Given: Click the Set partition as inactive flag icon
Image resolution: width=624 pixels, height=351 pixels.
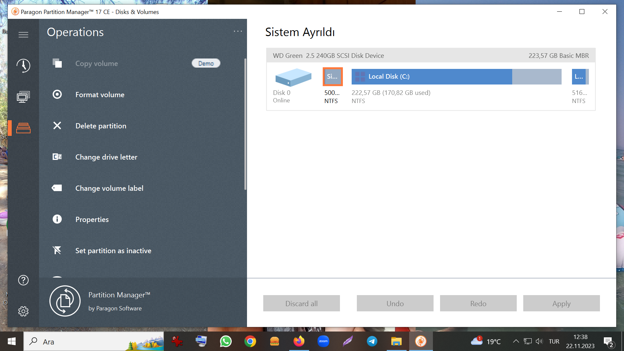Looking at the screenshot, I should pyautogui.click(x=57, y=250).
